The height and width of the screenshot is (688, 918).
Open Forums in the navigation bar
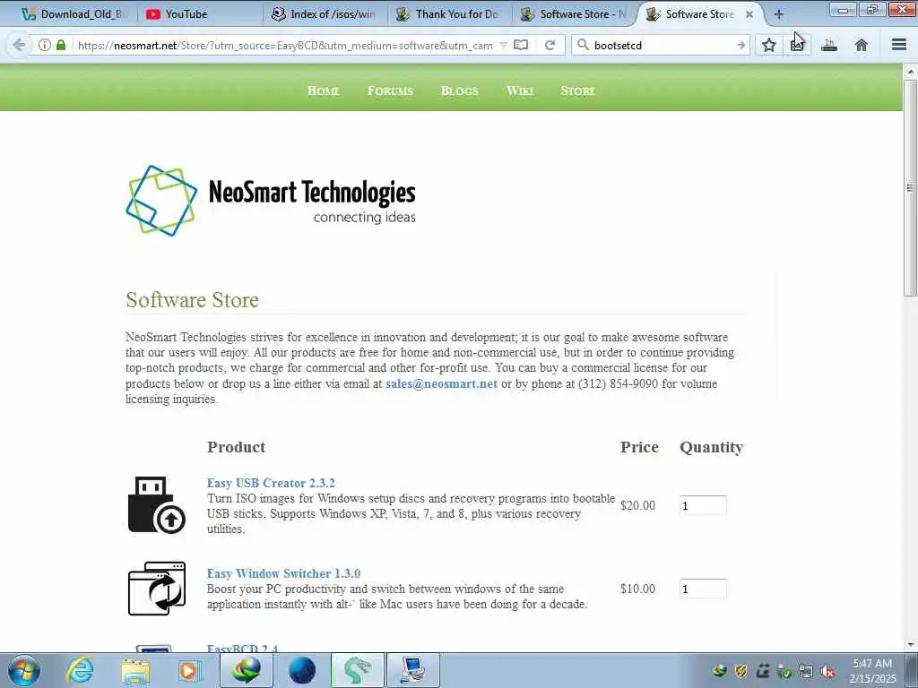point(390,90)
